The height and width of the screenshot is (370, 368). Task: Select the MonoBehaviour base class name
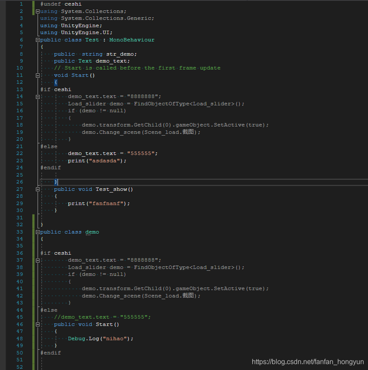pyautogui.click(x=132, y=39)
